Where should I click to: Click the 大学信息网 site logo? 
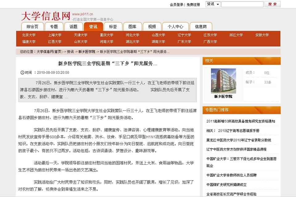(46, 16)
